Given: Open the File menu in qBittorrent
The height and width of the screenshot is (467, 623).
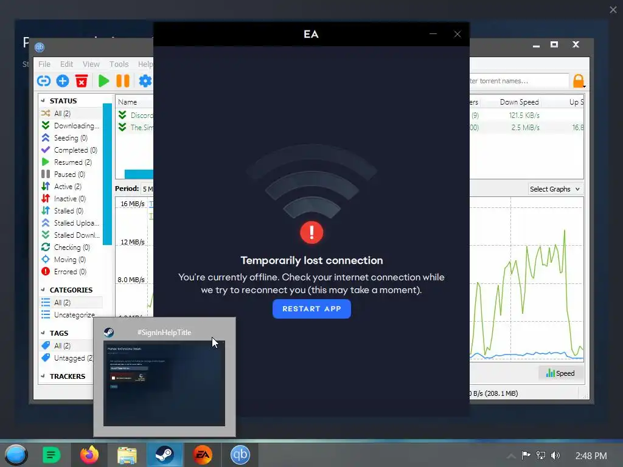Looking at the screenshot, I should point(44,64).
